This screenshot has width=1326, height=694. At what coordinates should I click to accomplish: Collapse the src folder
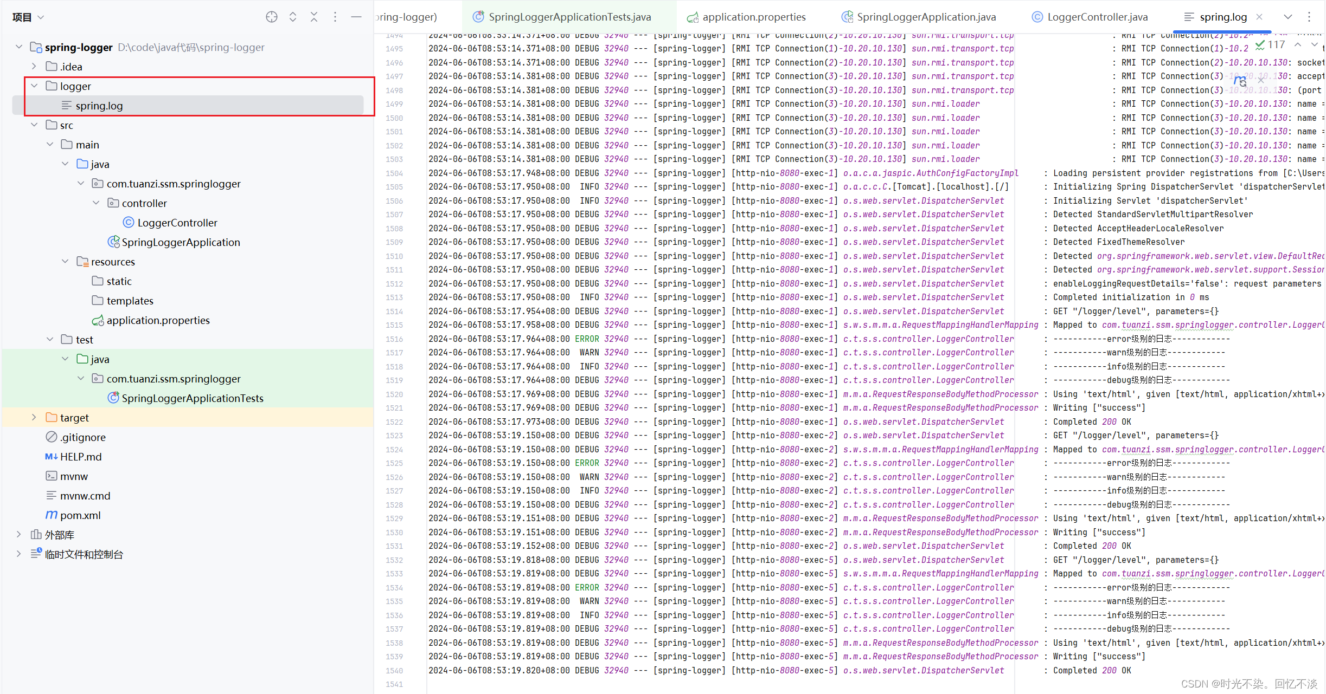[34, 125]
